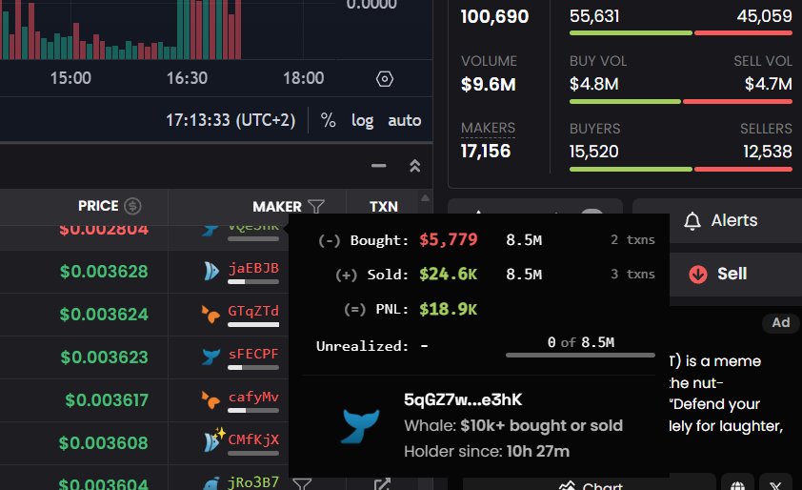The image size is (802, 490).
Task: Click the Ad badge
Action: click(780, 322)
